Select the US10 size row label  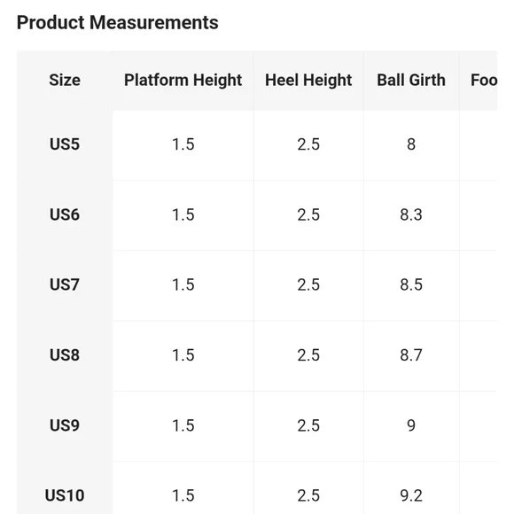[x=65, y=495]
